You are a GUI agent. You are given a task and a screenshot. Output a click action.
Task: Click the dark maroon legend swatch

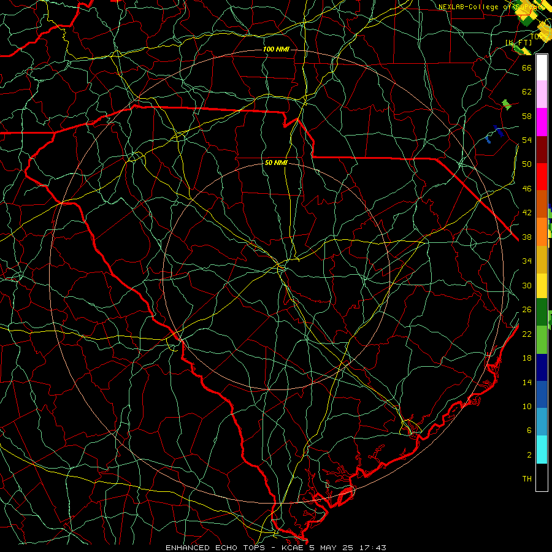tap(542, 150)
